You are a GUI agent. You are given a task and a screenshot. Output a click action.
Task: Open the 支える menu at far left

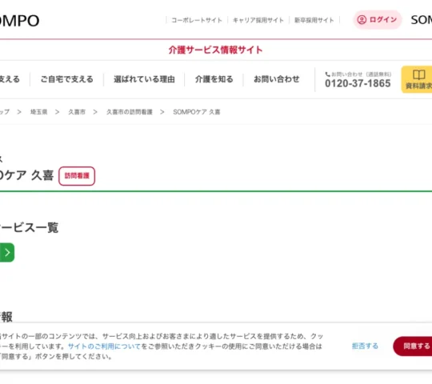tap(10, 79)
